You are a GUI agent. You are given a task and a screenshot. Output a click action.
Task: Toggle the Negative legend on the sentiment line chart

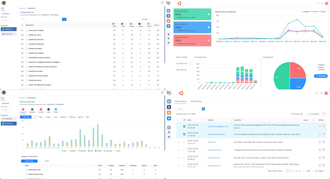coord(306,12)
